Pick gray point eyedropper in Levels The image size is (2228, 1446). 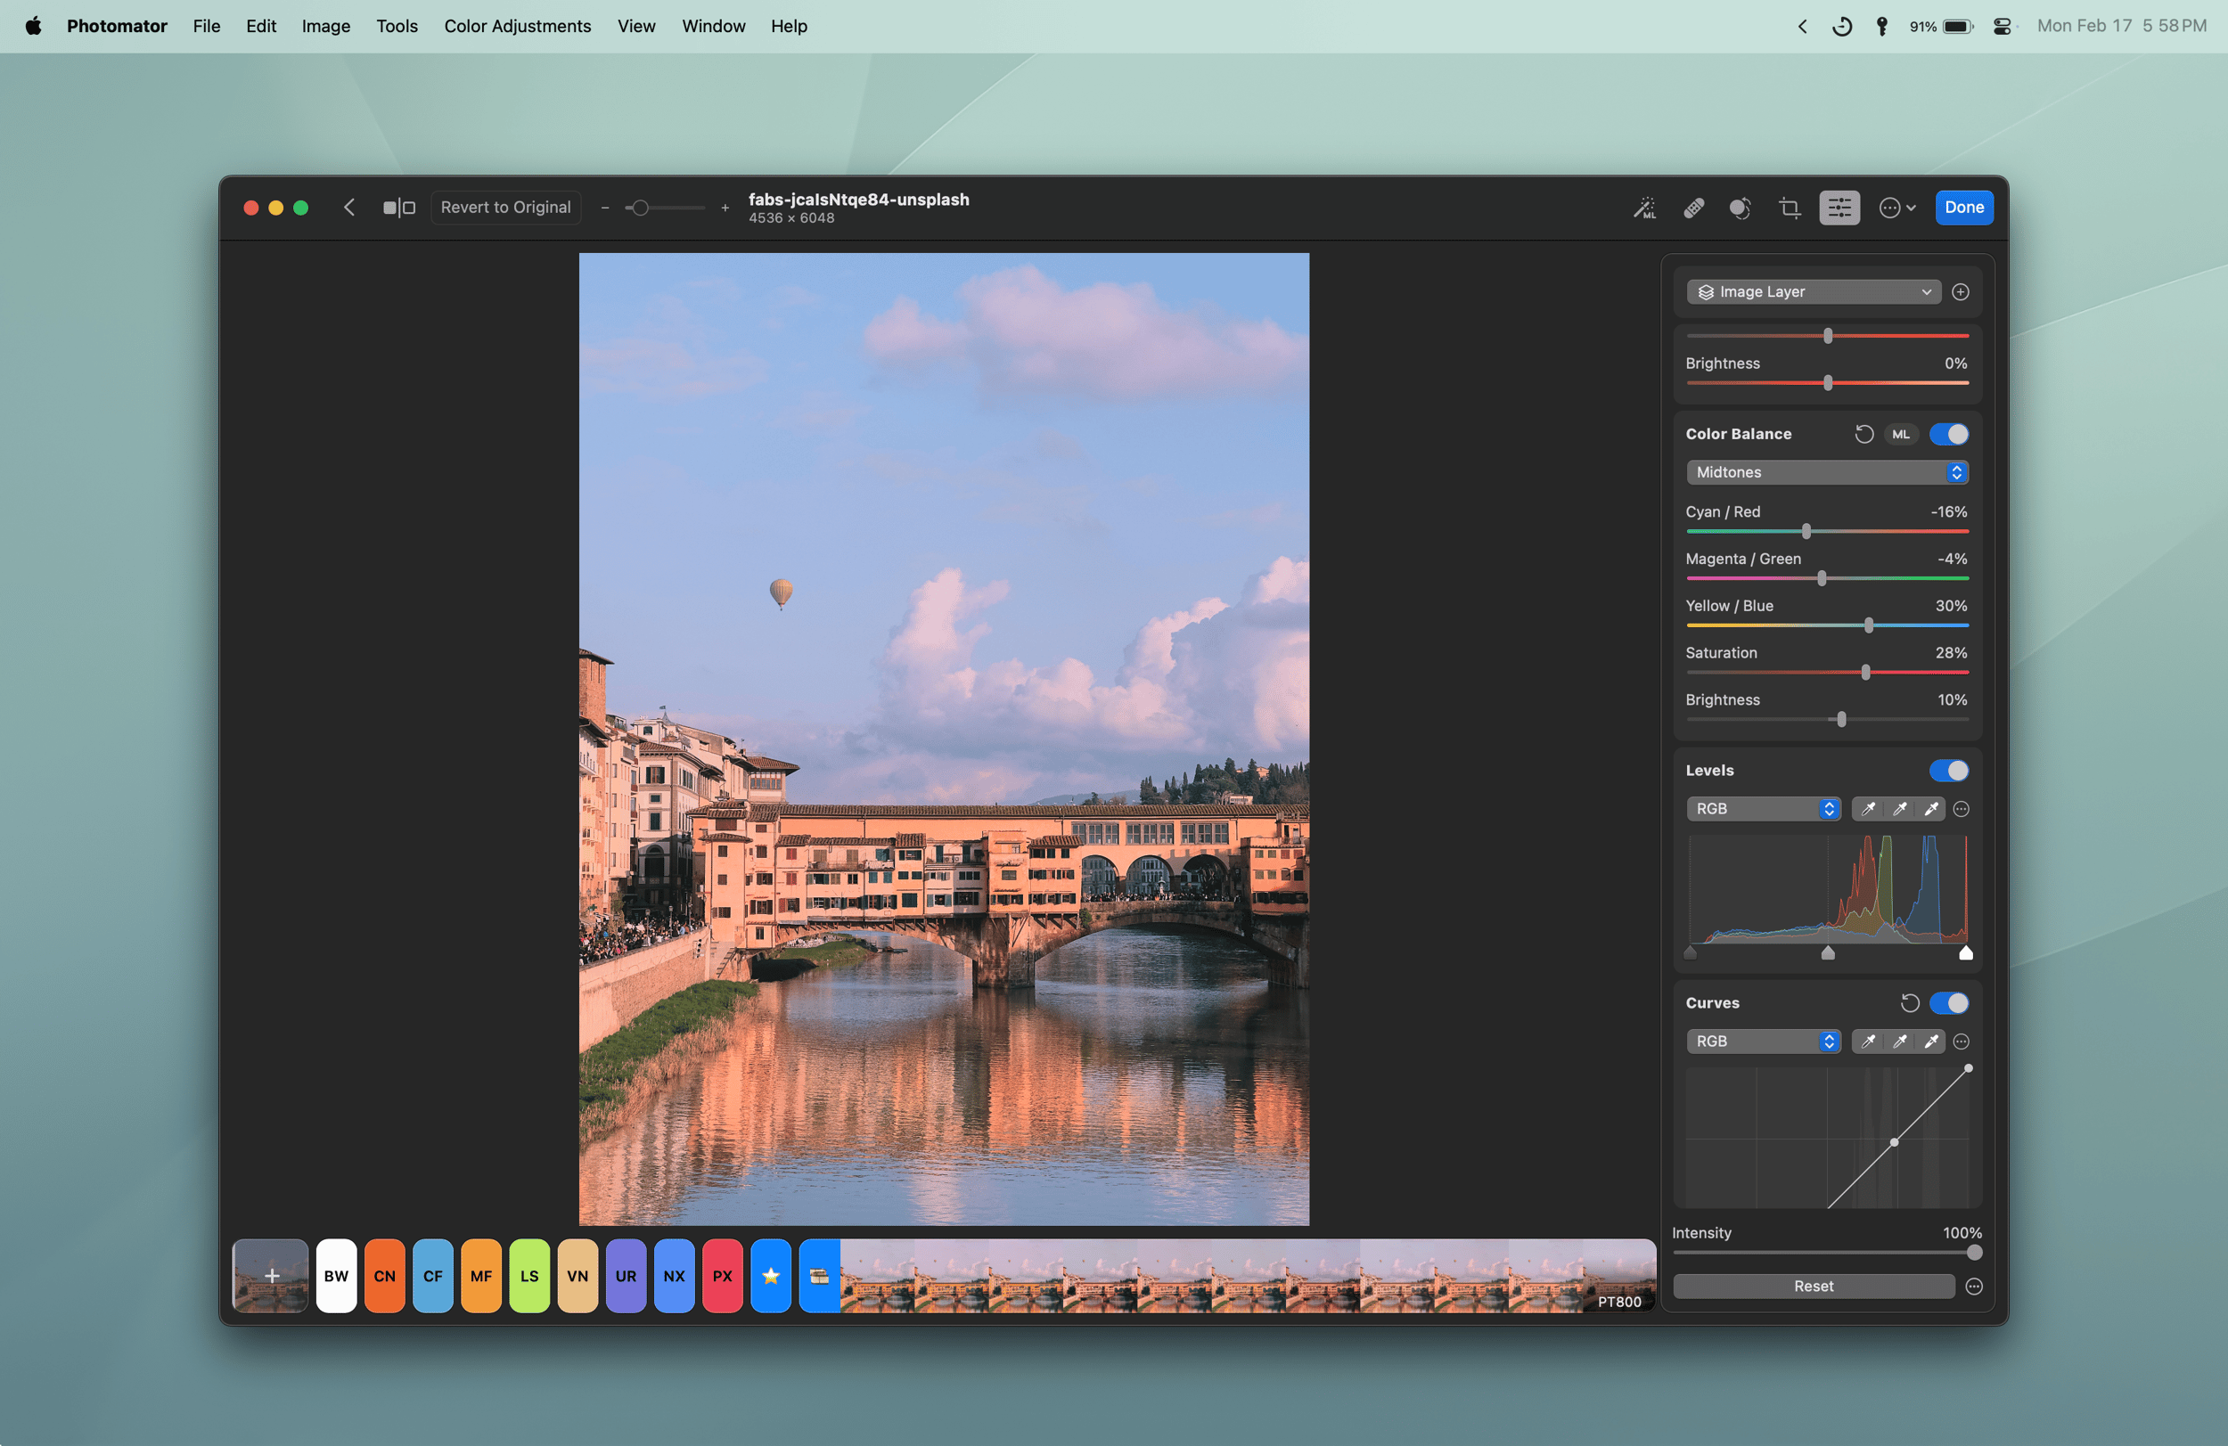click(x=1899, y=809)
